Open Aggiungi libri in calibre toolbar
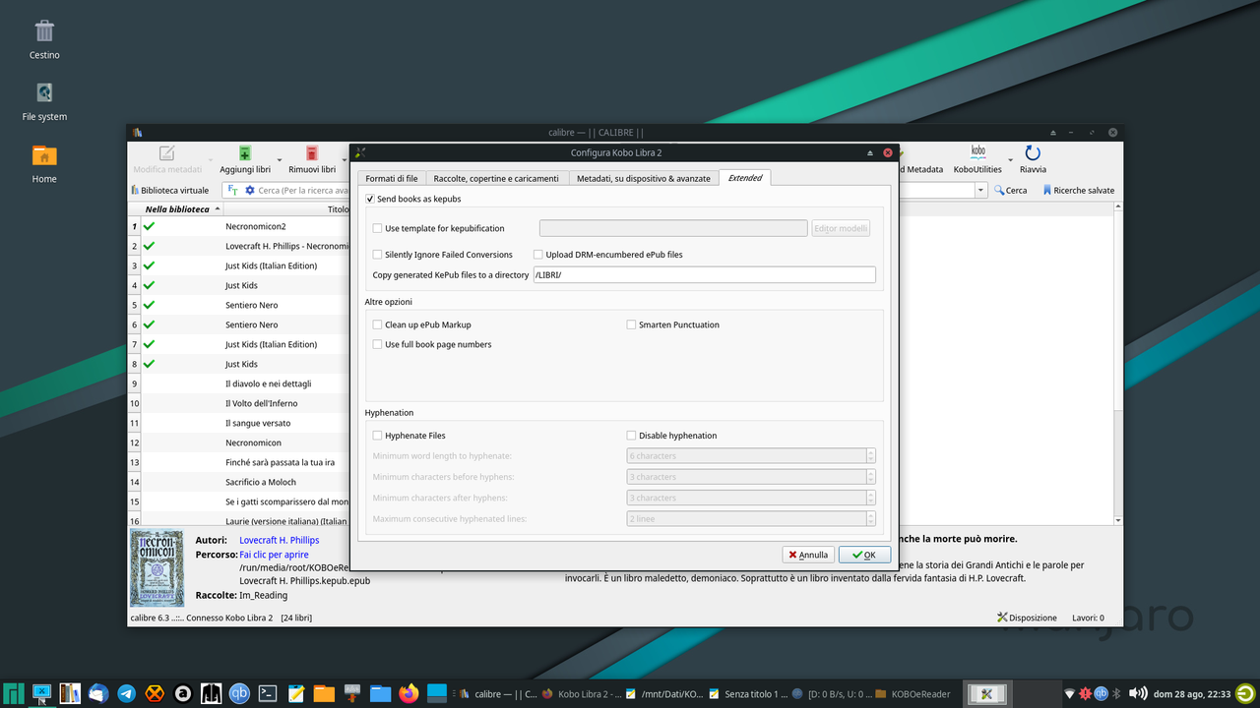1260x708 pixels. 245,159
